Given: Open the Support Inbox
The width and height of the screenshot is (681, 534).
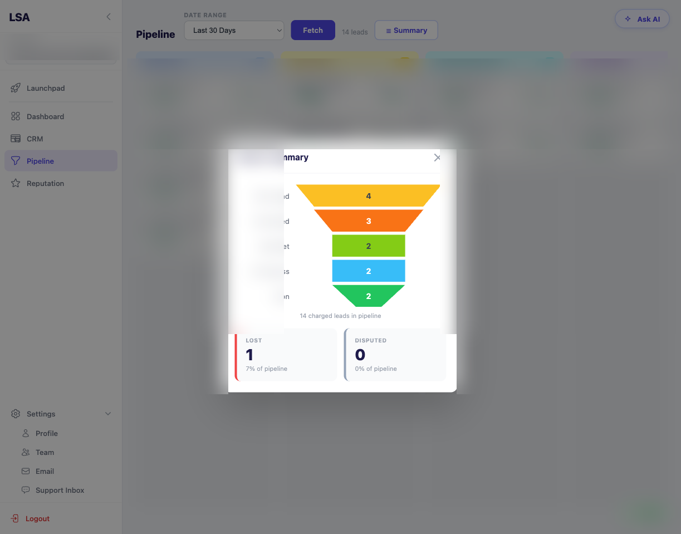Looking at the screenshot, I should (61, 490).
